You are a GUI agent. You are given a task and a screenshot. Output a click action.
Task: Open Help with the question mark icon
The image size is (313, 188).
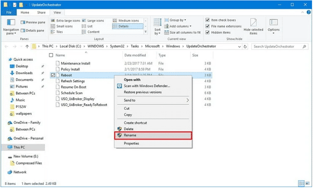309,12
